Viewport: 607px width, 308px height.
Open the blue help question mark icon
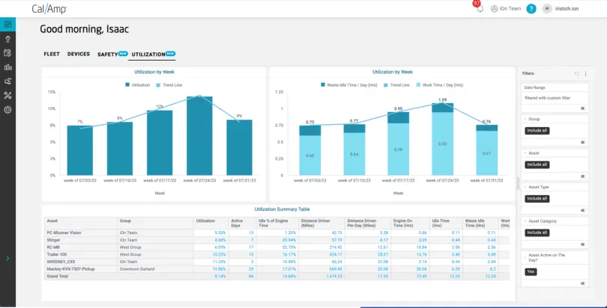531,8
